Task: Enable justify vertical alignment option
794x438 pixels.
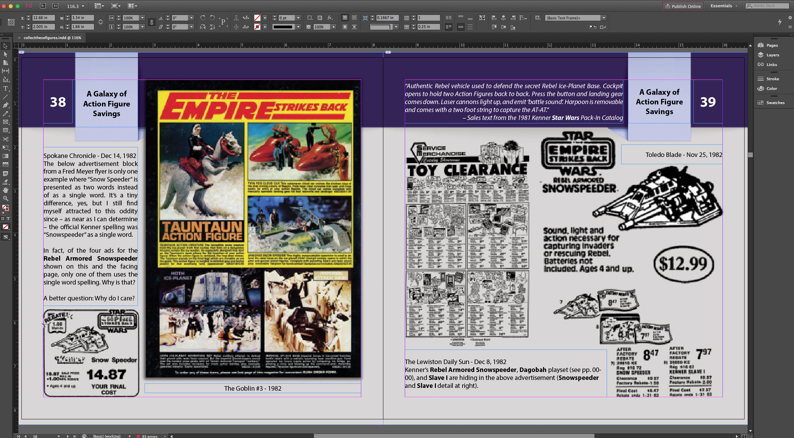Action: 470,27
